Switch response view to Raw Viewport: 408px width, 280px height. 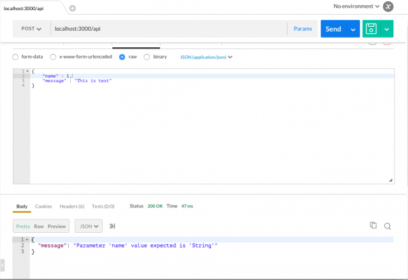click(x=39, y=226)
